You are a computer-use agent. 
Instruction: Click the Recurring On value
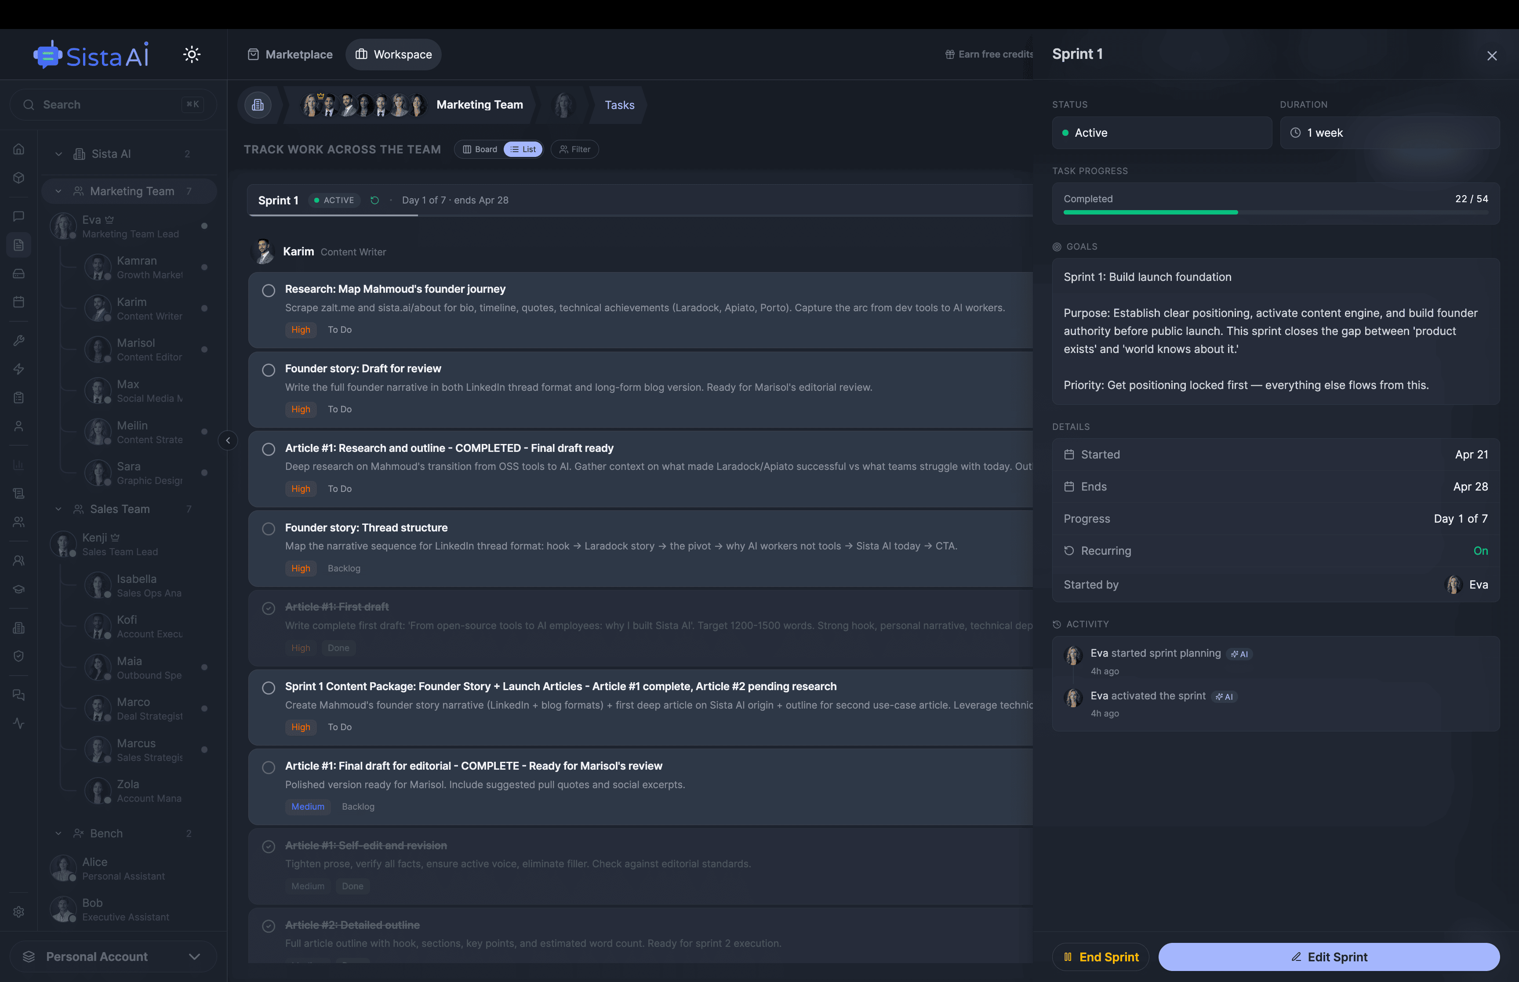(1480, 551)
